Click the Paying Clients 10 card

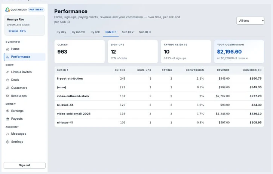[x=186, y=52]
